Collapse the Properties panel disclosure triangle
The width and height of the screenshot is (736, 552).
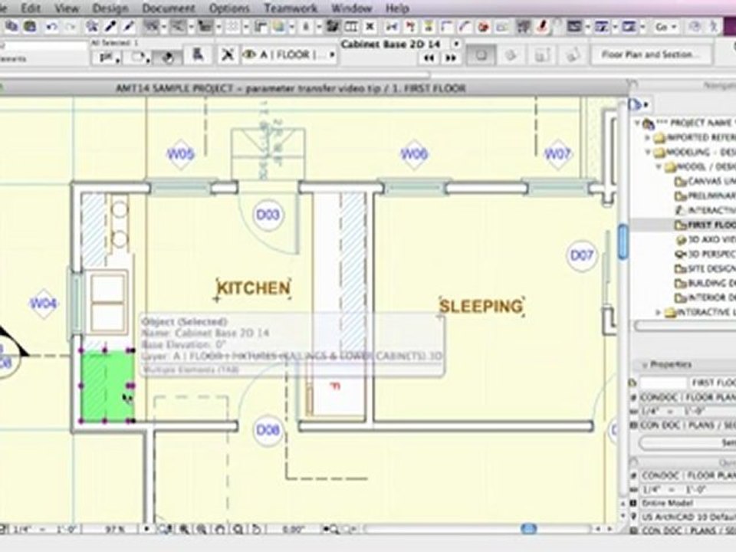[645, 365]
